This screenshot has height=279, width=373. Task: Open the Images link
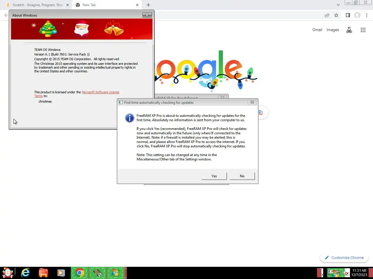coord(332,30)
